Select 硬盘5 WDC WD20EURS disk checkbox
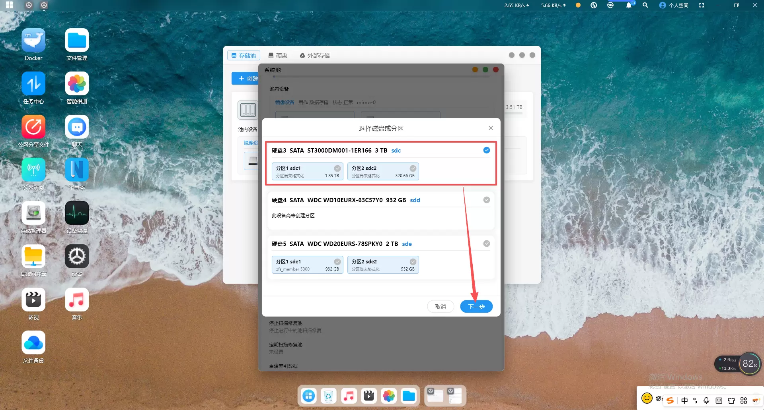 [x=486, y=244]
